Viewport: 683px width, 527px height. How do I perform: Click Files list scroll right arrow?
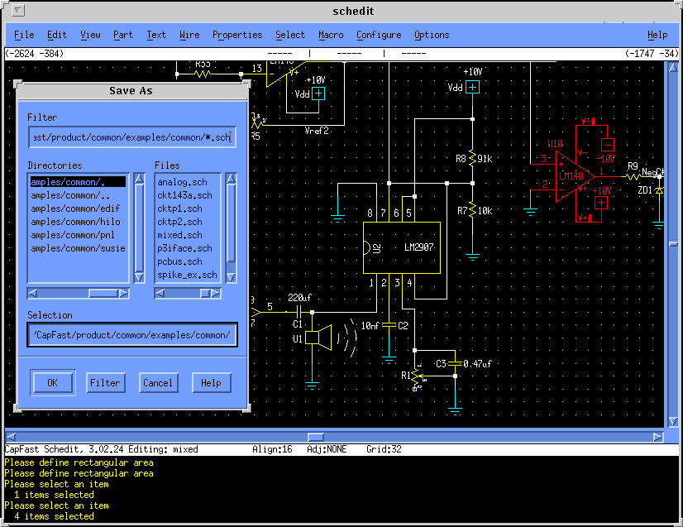tap(216, 294)
